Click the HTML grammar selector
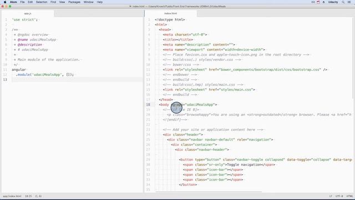The width and height of the screenshot is (355, 200). pyautogui.click(x=349, y=196)
